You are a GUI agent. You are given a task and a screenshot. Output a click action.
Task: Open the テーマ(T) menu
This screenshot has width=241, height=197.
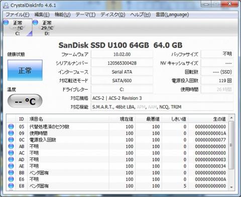point(85,15)
